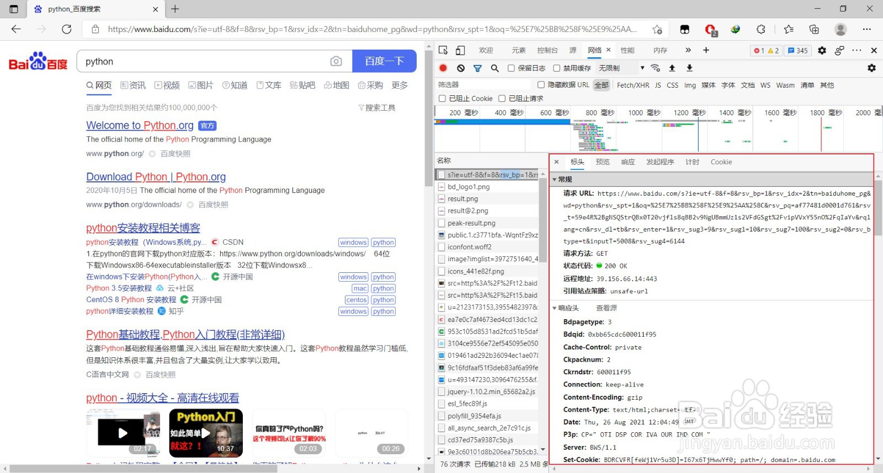883x473 pixels.
Task: Add a new DevTools tool with plus
Action: pyautogui.click(x=706, y=50)
